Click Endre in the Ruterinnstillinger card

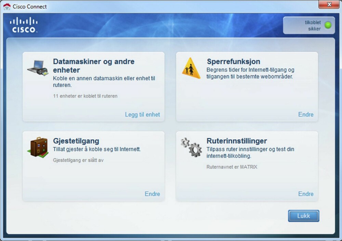pos(306,194)
